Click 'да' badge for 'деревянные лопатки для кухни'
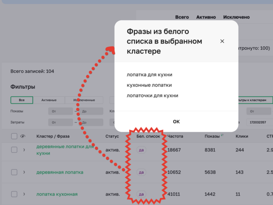The height and width of the screenshot is (205, 273). coord(141,150)
